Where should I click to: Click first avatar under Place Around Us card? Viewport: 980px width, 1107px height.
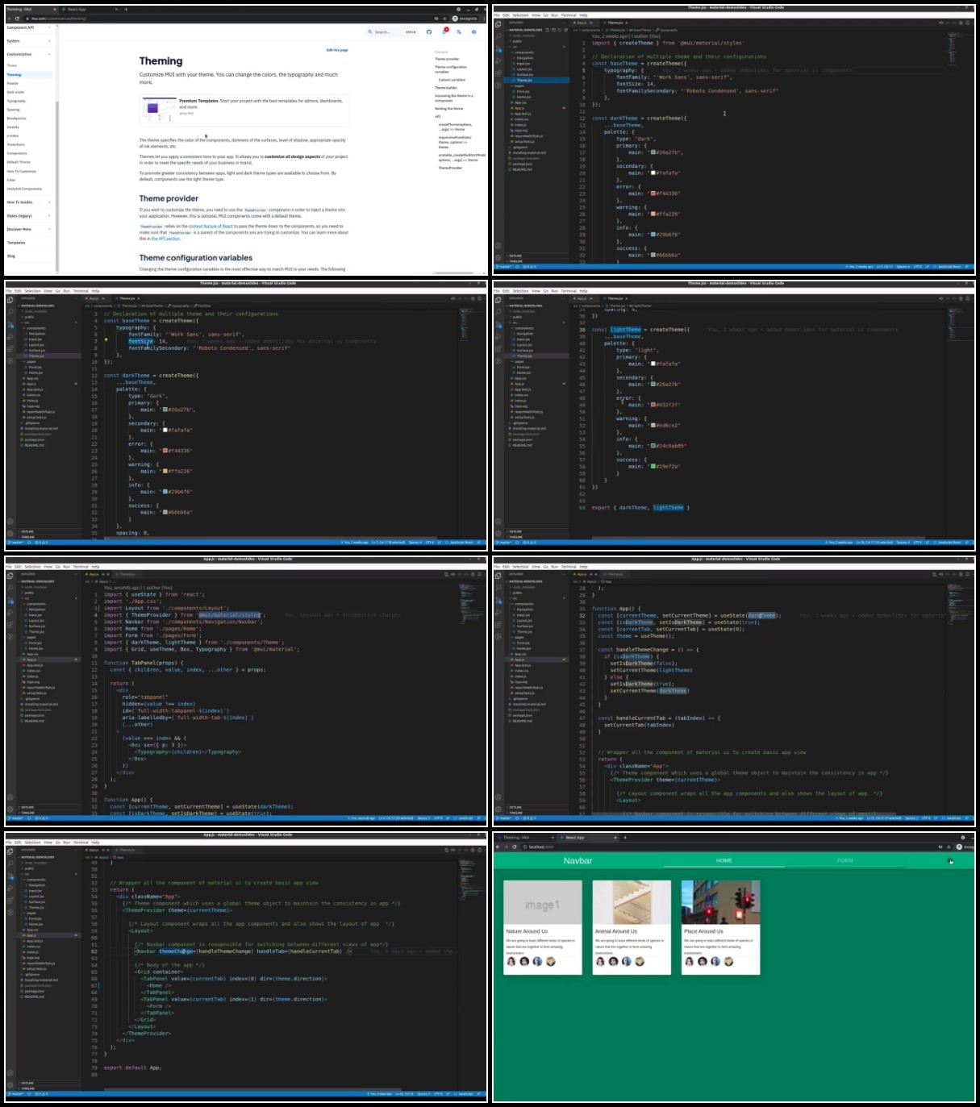click(x=690, y=961)
